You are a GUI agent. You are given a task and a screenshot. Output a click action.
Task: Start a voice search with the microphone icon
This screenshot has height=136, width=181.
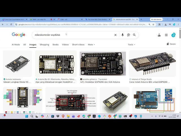pos(122,35)
